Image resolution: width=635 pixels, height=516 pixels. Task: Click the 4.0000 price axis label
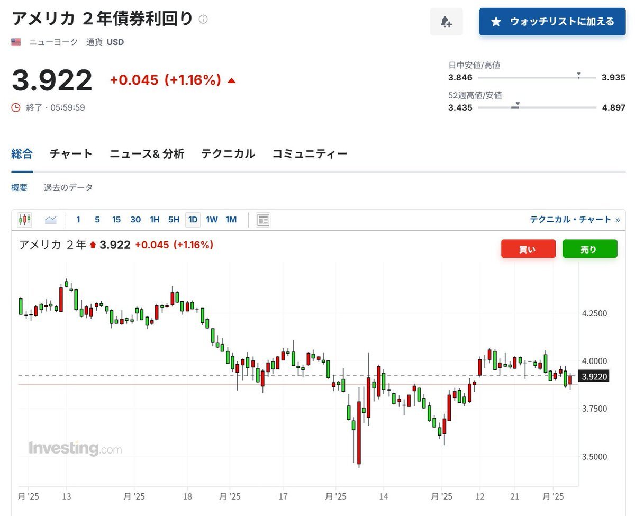click(594, 361)
